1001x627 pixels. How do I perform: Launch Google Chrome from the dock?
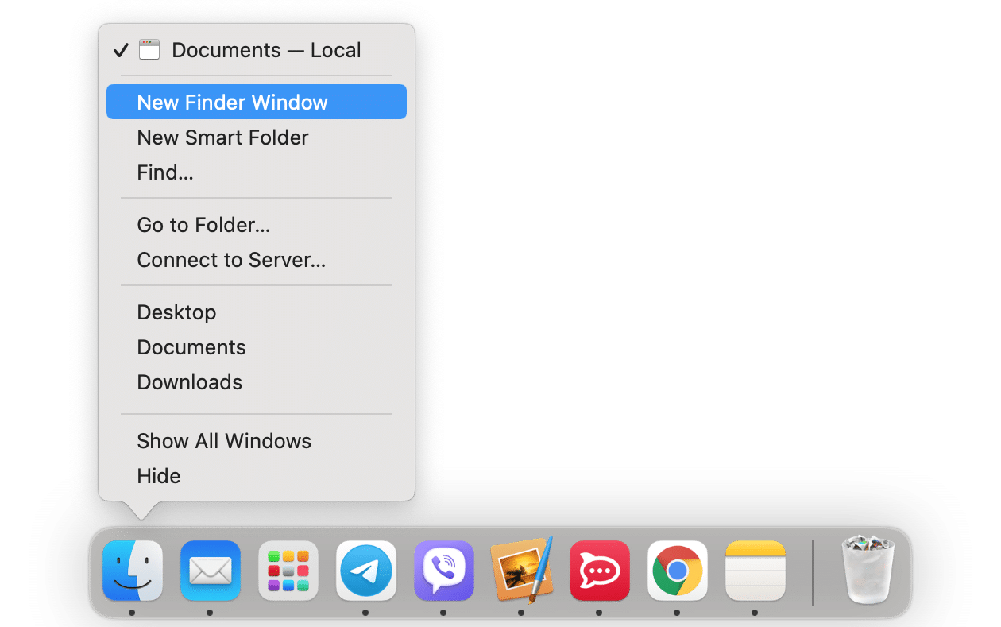[x=677, y=571]
